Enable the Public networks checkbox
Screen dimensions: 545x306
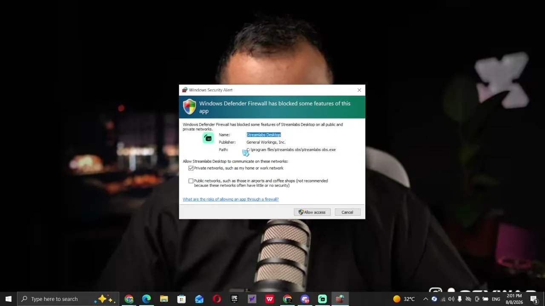(191, 181)
